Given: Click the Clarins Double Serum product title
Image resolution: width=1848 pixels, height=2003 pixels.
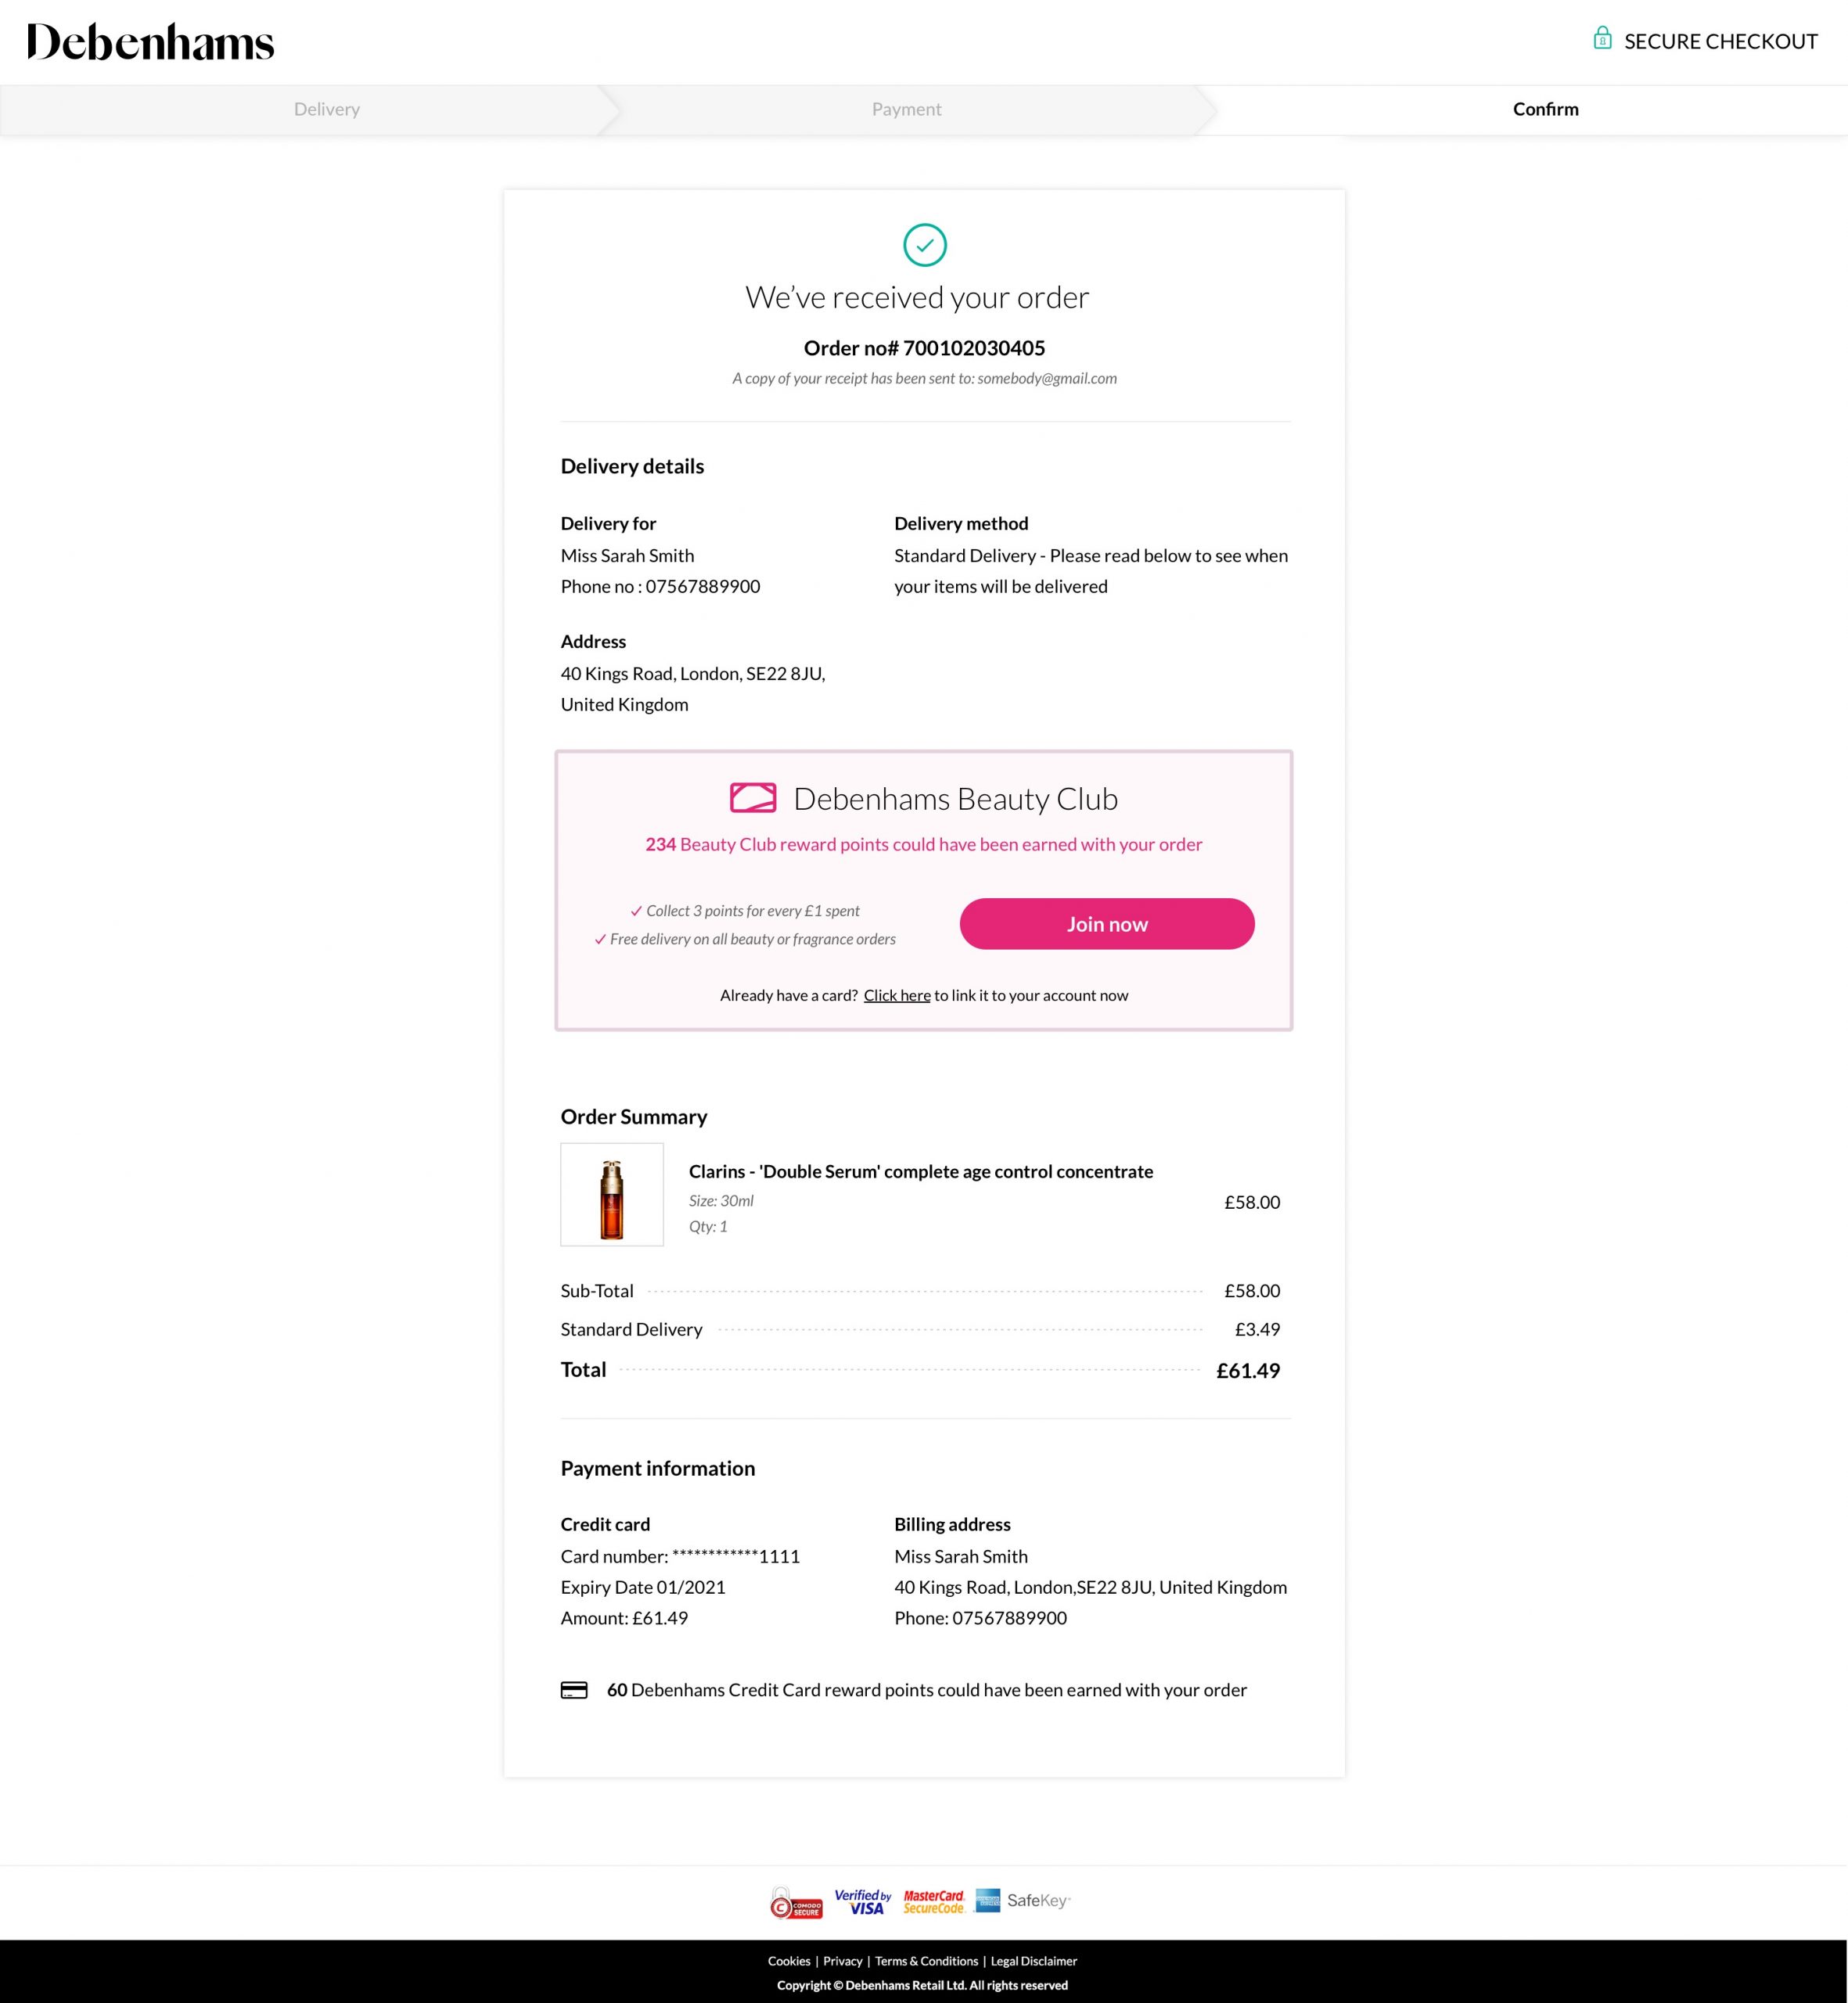Looking at the screenshot, I should (x=920, y=1172).
